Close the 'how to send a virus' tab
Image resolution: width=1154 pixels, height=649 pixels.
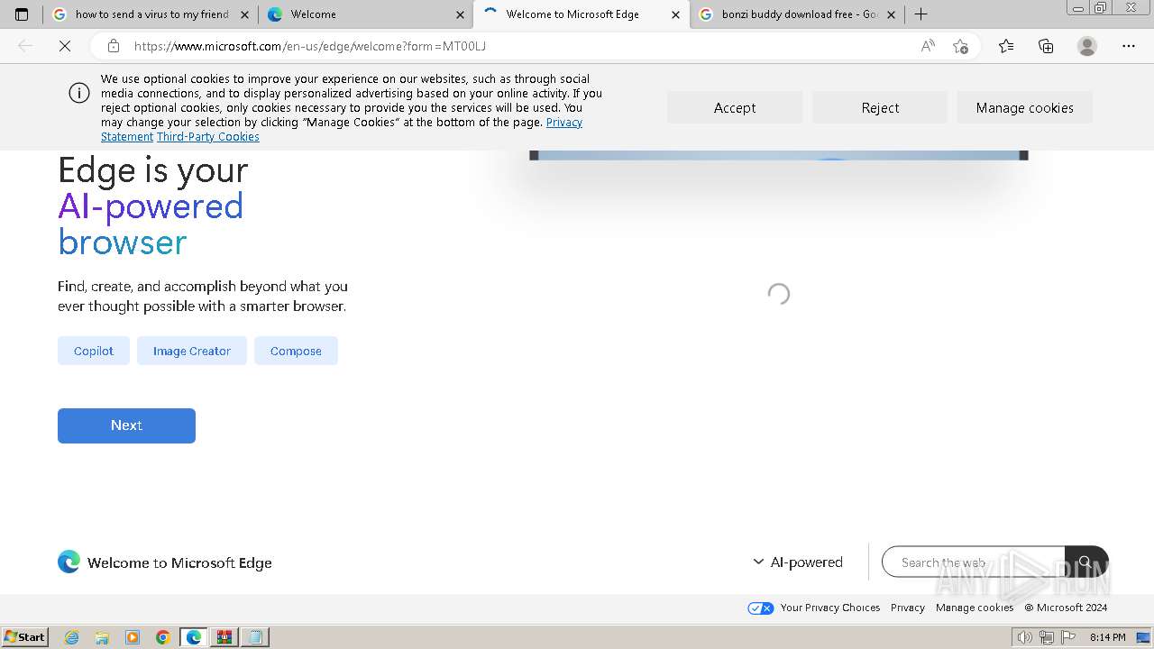pos(244,14)
